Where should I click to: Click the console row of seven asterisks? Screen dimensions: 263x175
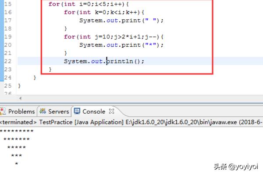click(17, 139)
